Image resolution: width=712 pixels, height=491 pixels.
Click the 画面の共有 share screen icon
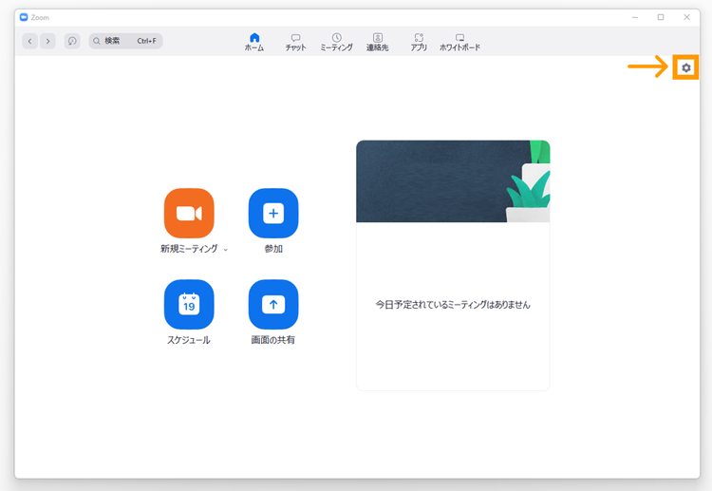tap(273, 304)
